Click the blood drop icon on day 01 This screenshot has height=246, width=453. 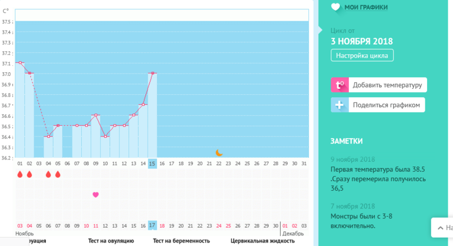[20, 174]
